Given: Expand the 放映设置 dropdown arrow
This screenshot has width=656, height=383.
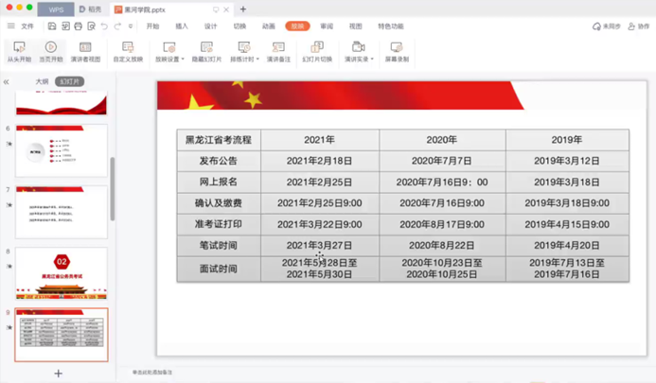Looking at the screenshot, I should pos(183,60).
